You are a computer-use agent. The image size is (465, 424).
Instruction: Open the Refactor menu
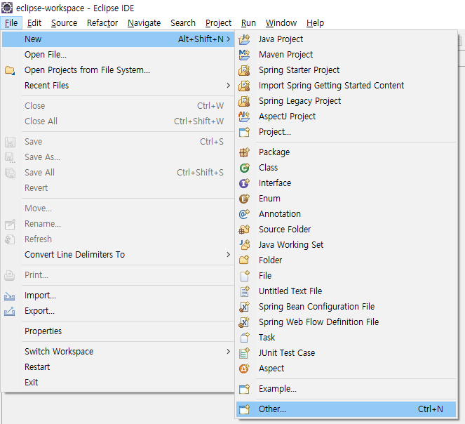pyautogui.click(x=102, y=23)
